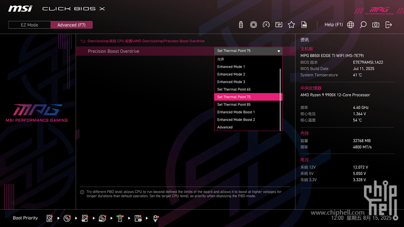
Task: Click CPU frequency 4.40 GHz value
Action: point(361,108)
